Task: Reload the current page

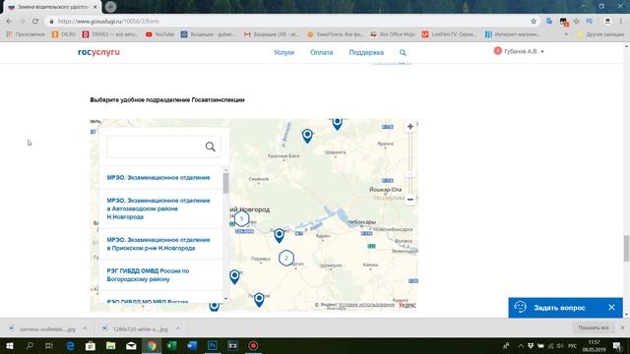Action: [35, 22]
